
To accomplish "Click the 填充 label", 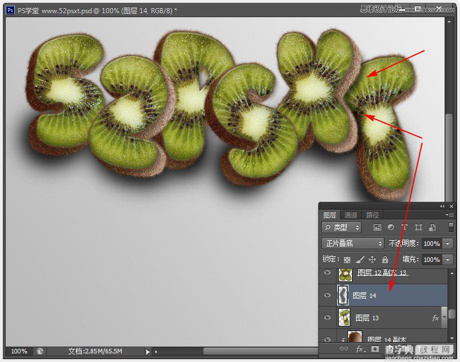I will point(410,259).
